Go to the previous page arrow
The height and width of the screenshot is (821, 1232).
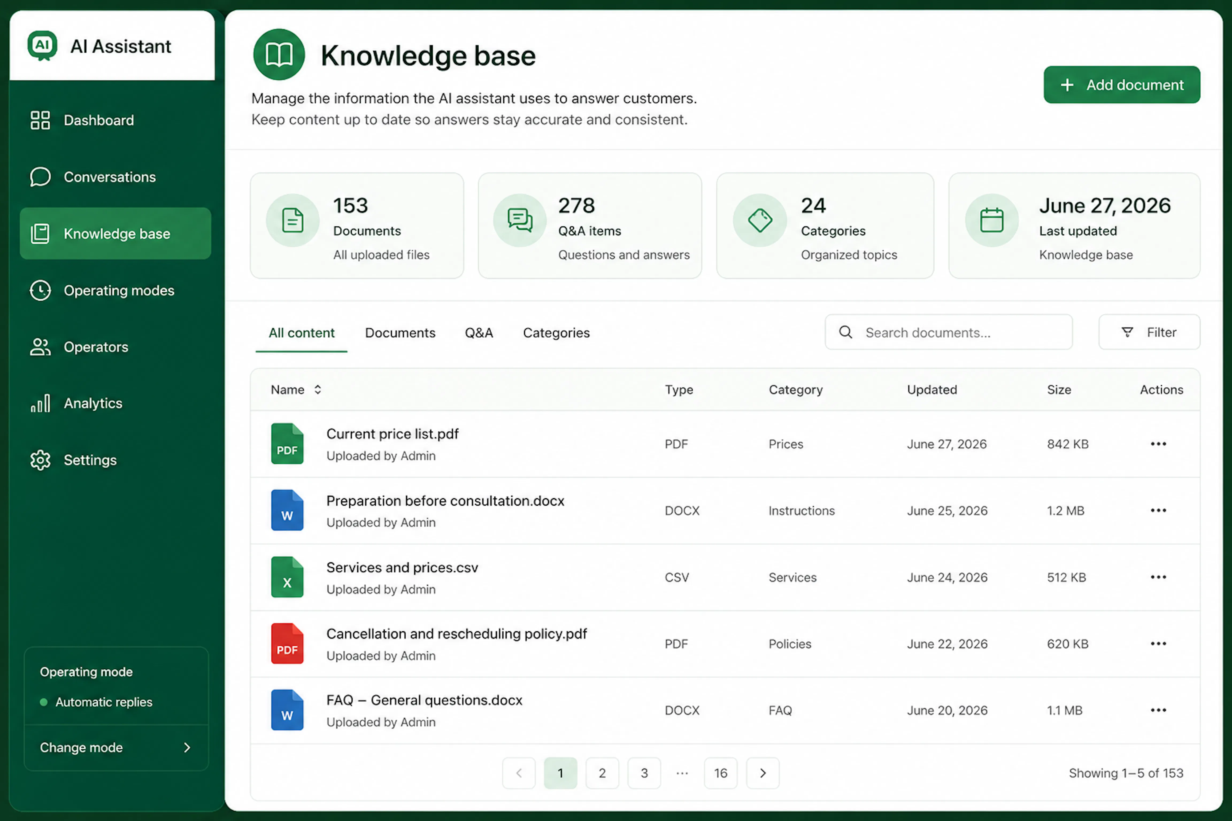click(519, 773)
